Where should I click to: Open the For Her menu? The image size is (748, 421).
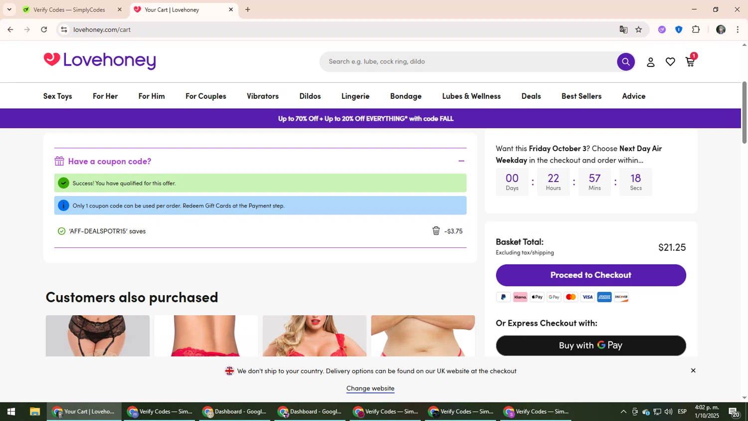coord(105,96)
